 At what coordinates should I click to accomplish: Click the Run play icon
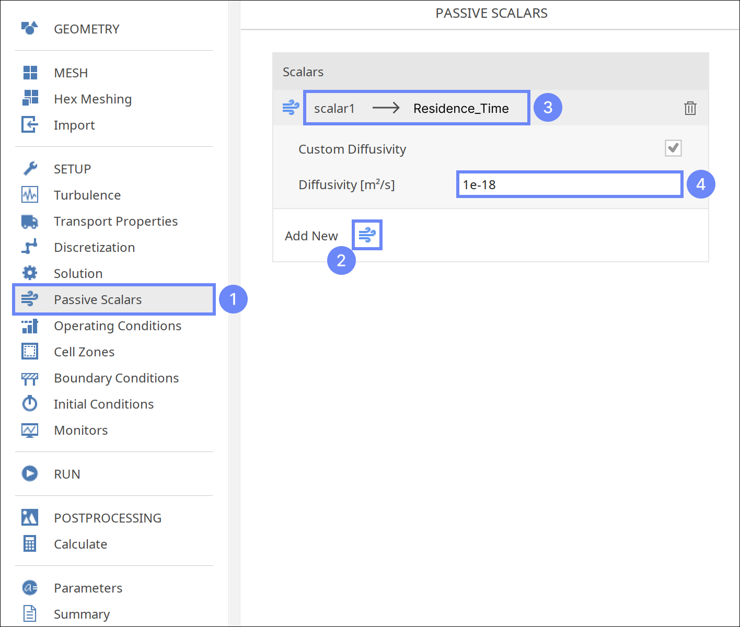click(30, 474)
